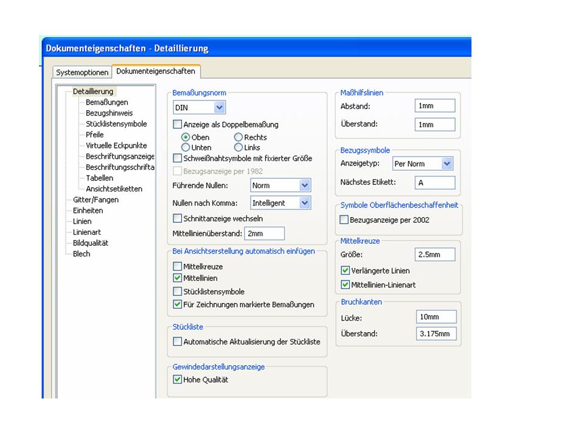This screenshot has height=438, width=584.
Task: Enable Anzeige als Doppelbemaßung checkbox
Action: 178,124
